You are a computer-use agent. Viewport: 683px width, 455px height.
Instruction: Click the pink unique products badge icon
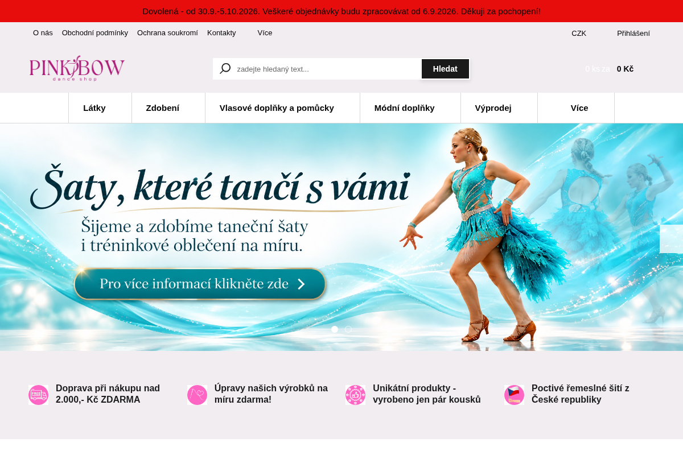coord(356,395)
